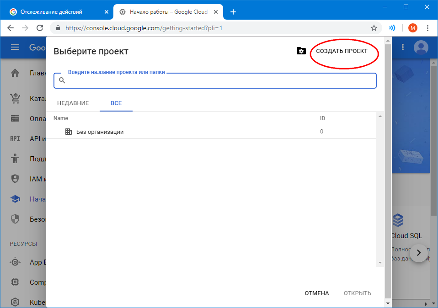Click the Compute Engine chip icon
The height and width of the screenshot is (308, 438).
(x=15, y=282)
